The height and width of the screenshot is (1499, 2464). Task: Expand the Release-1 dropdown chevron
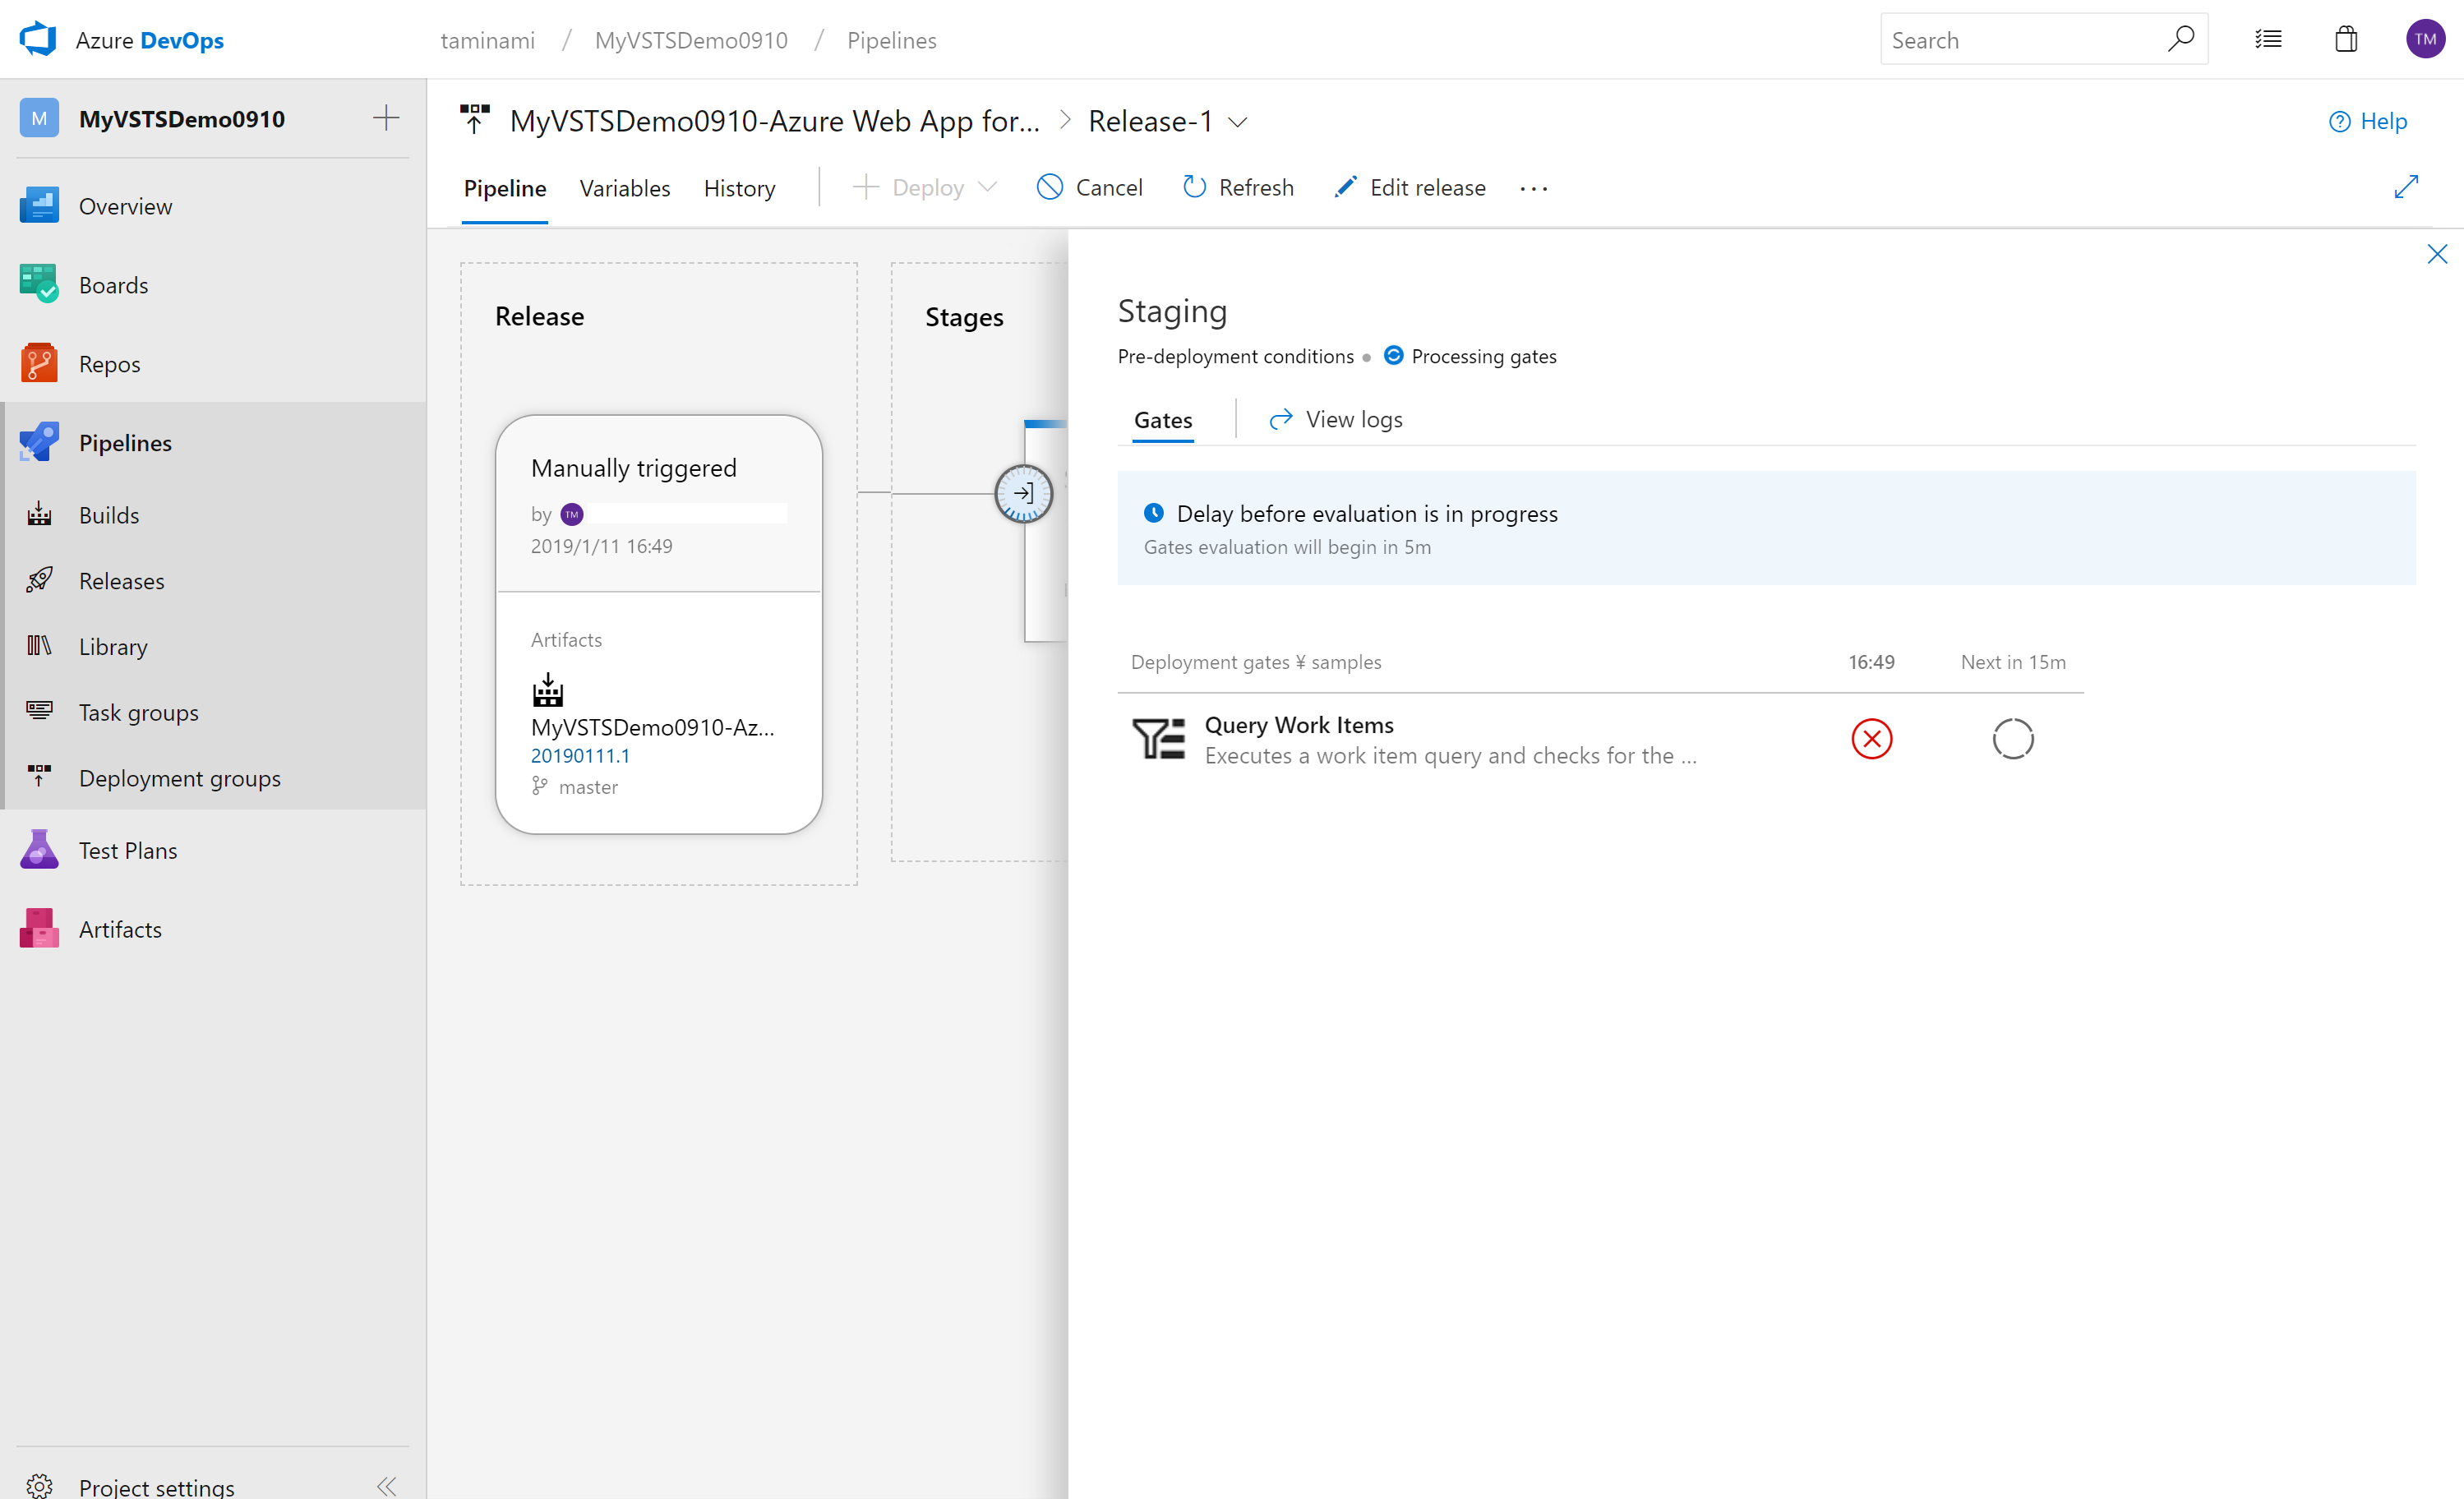(1238, 122)
